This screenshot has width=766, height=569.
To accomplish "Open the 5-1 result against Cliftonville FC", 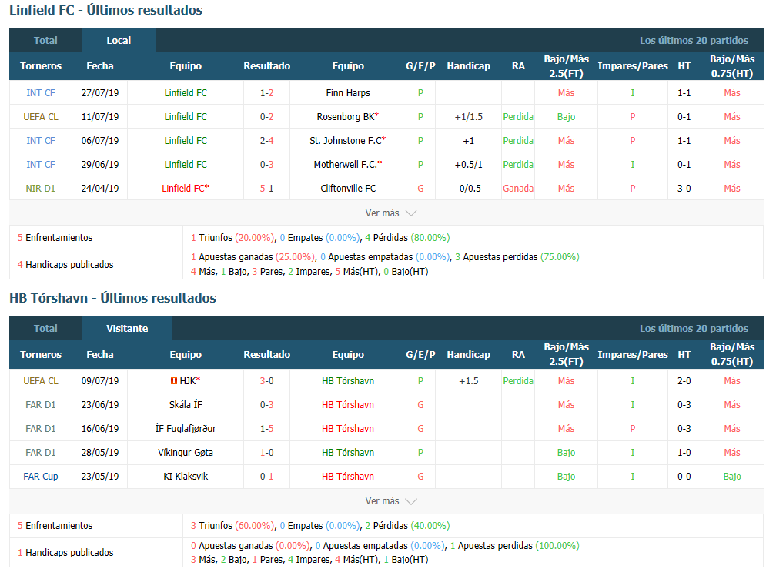I will click(x=266, y=189).
